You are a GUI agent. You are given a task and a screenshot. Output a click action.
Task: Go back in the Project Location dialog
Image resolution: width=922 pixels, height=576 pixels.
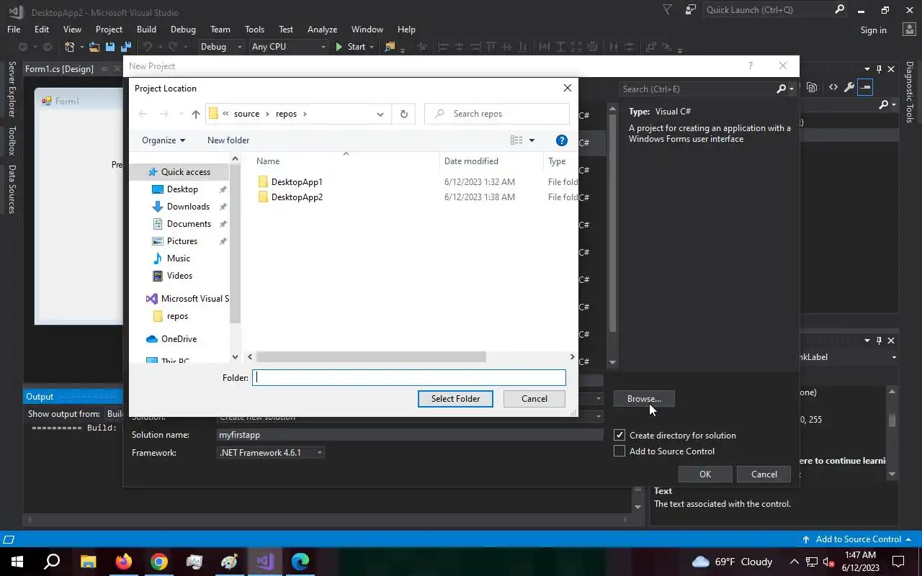click(143, 114)
